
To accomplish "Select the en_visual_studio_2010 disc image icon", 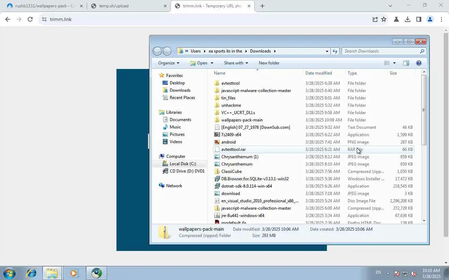I will pyautogui.click(x=217, y=201).
